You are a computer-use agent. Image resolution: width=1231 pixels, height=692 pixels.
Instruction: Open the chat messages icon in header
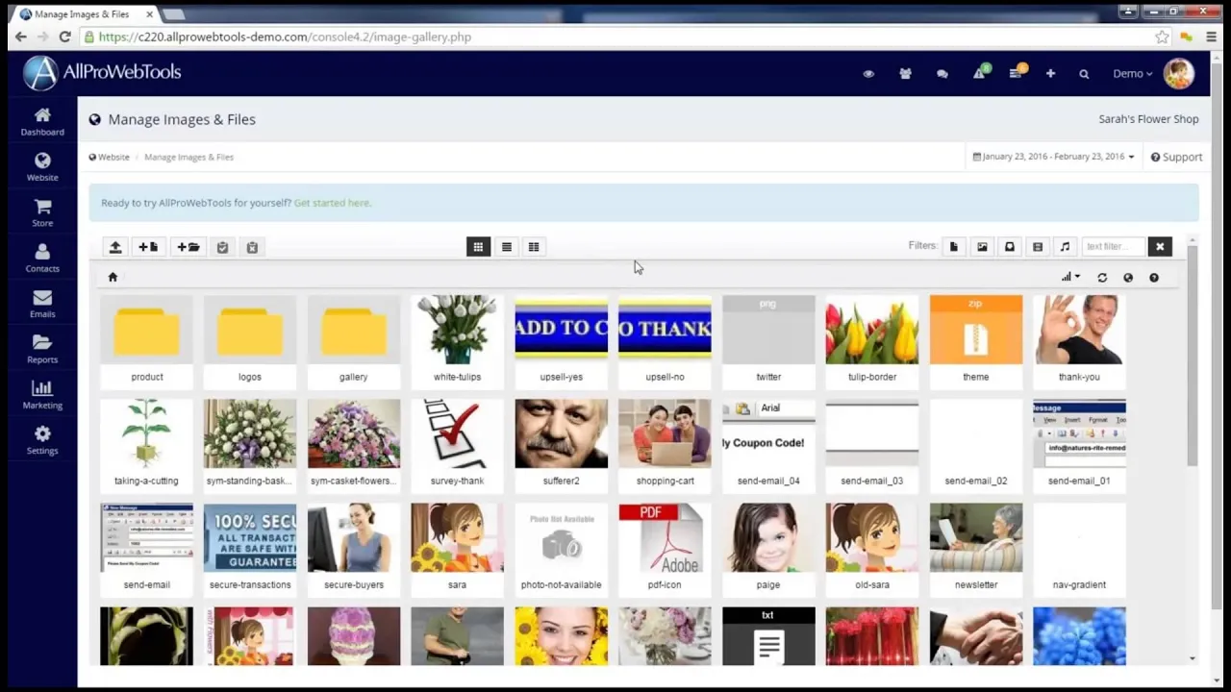(942, 74)
